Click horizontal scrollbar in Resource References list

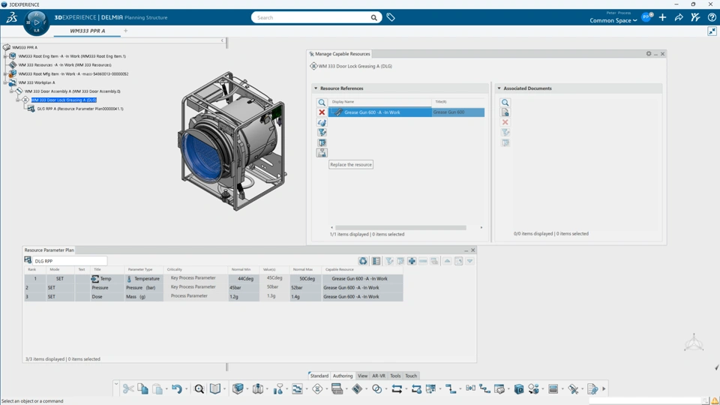point(400,228)
